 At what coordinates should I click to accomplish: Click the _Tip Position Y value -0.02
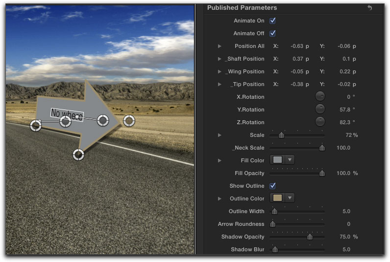(344, 84)
